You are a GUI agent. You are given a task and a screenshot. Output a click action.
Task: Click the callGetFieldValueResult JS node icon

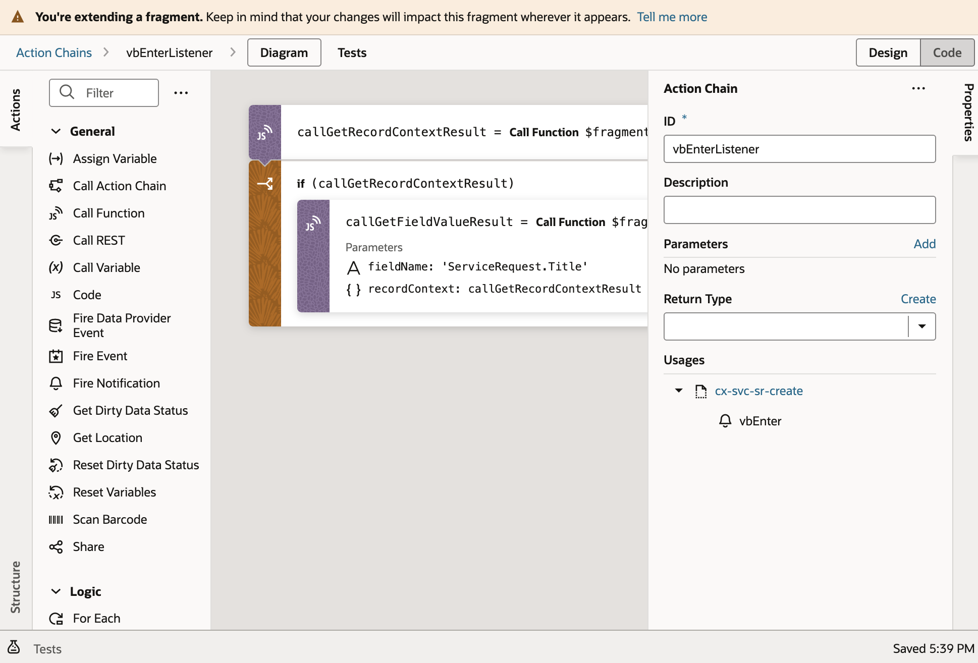point(313,223)
